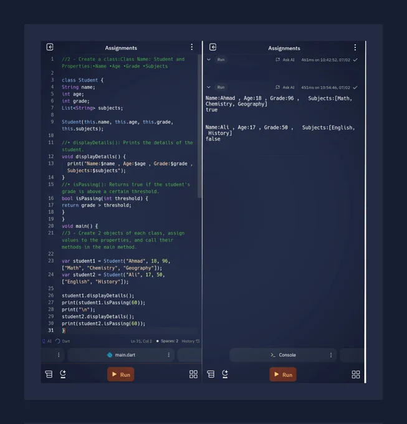Image resolution: width=407 pixels, height=424 pixels.
Task: Click the 'void main() {' line
Action: coord(80,226)
